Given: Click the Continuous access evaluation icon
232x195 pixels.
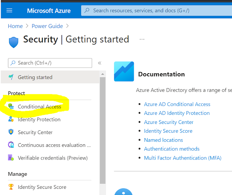Looking at the screenshot, I should pos(11,145).
